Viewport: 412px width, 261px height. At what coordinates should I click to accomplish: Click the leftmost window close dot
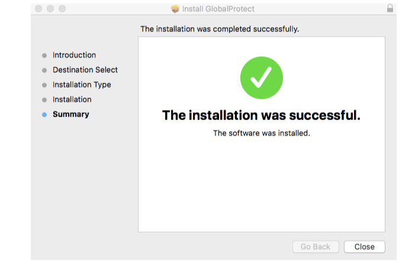pos(39,9)
